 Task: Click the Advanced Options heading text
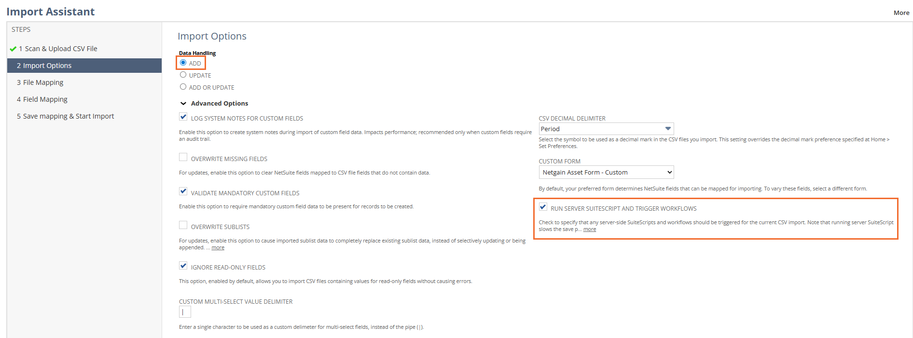(x=220, y=103)
